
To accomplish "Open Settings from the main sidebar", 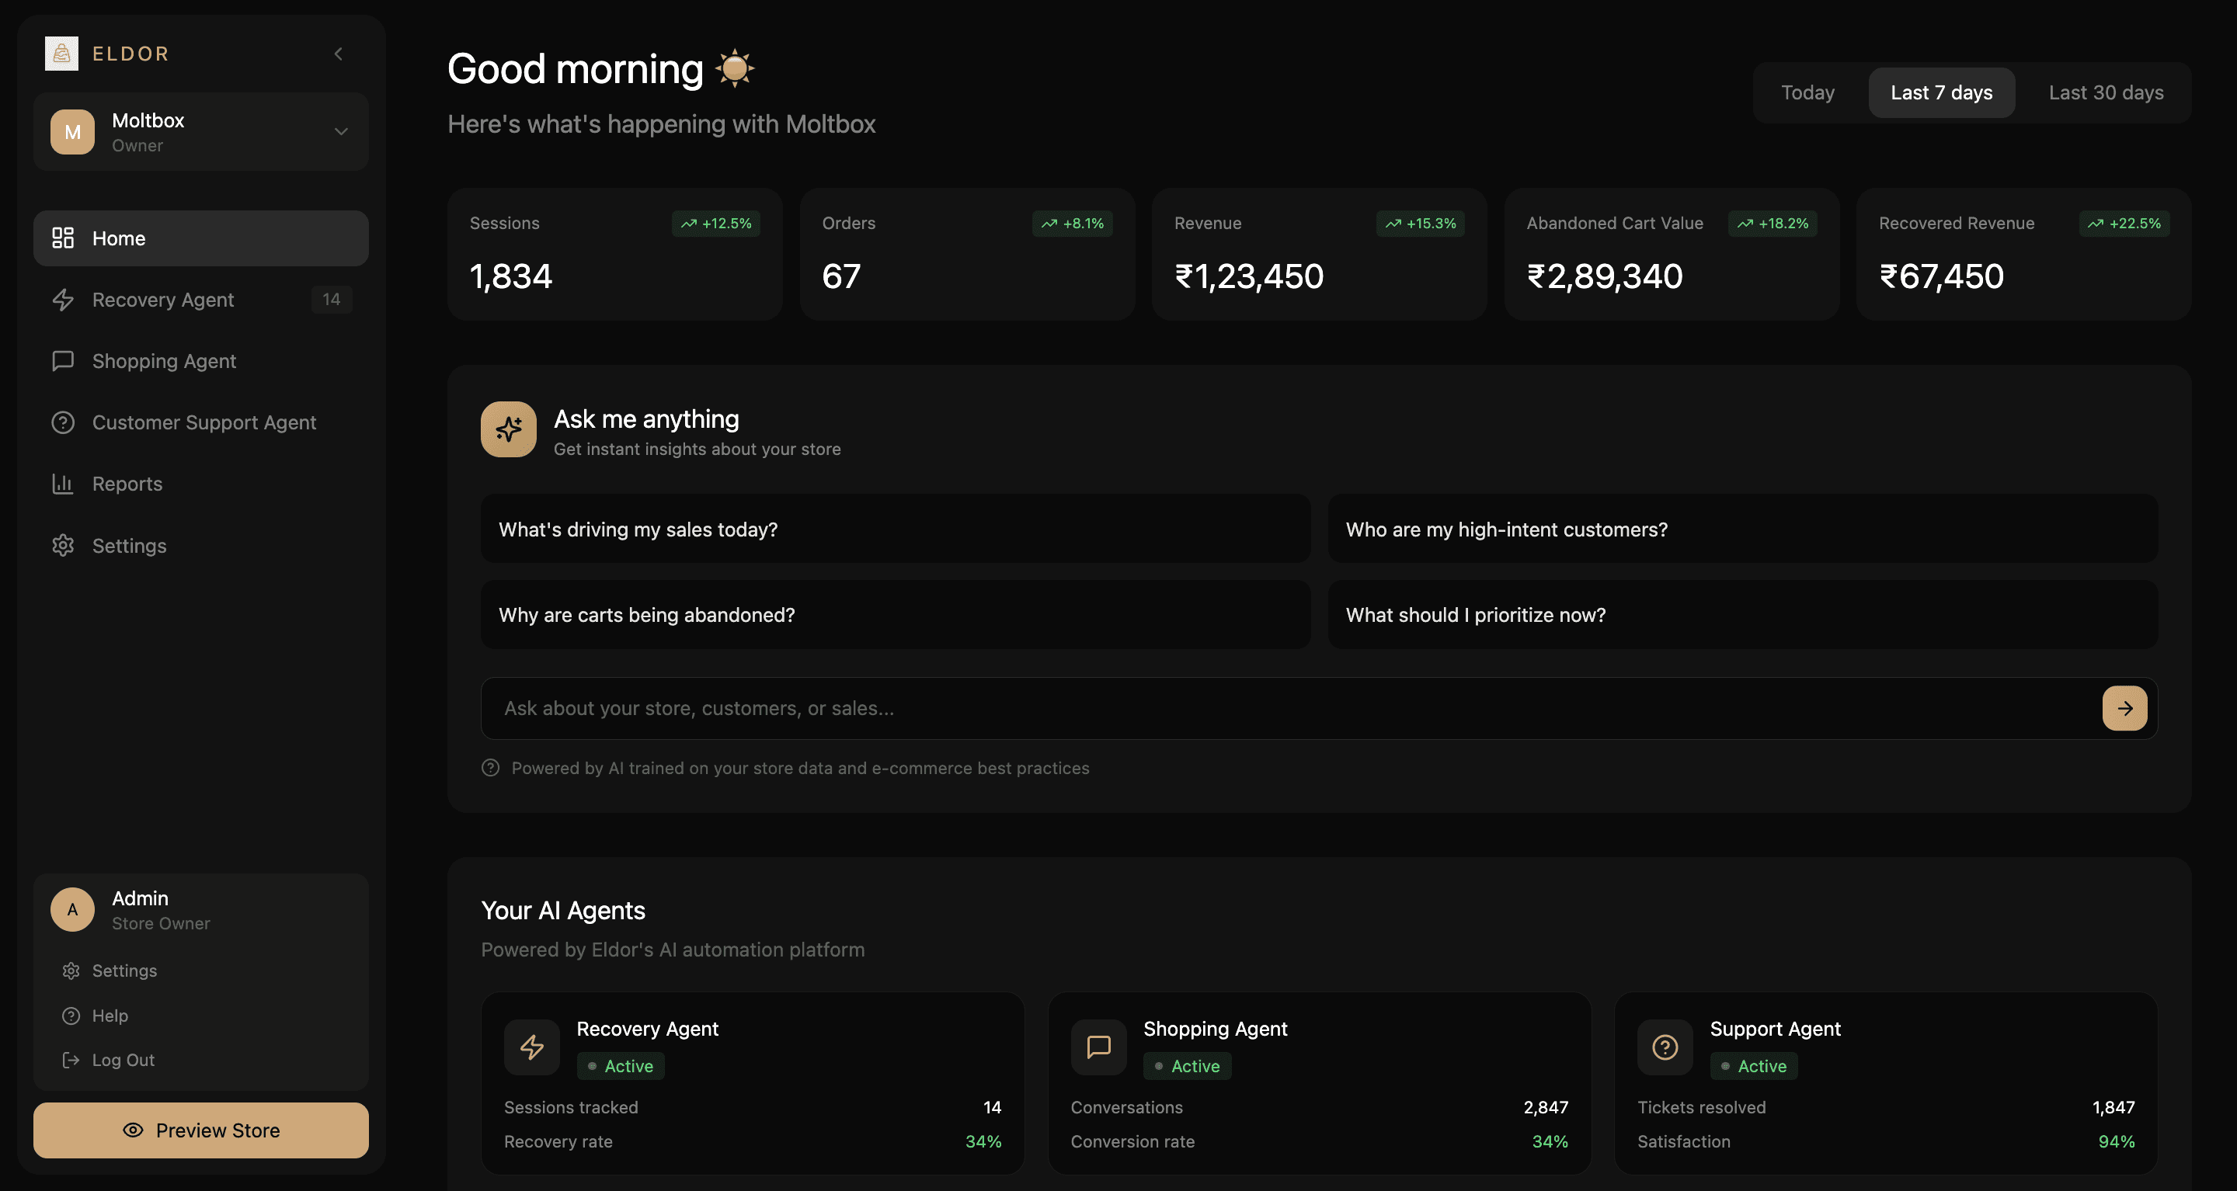I will [128, 545].
